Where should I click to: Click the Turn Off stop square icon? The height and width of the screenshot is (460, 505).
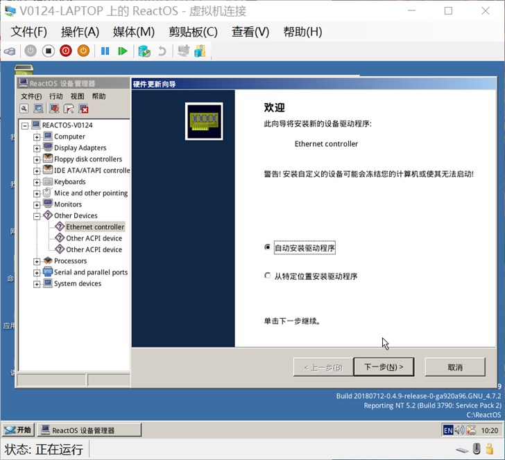pyautogui.click(x=49, y=51)
